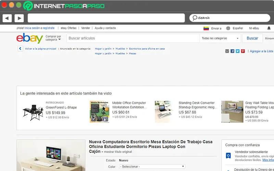The width and height of the screenshot is (274, 171).
Task: Click the macOS red close button
Action: point(4,5)
